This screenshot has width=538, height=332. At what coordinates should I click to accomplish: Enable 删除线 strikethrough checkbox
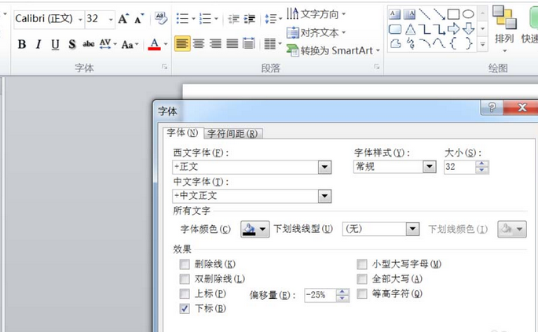coord(185,264)
